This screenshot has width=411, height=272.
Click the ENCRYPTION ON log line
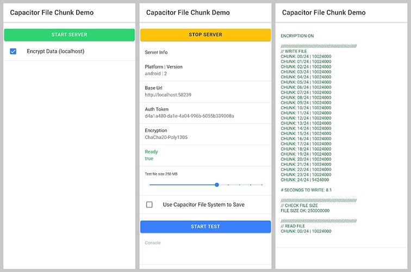click(297, 36)
